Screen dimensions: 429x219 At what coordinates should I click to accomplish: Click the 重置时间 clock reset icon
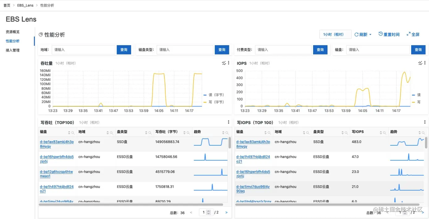pyautogui.click(x=380, y=34)
